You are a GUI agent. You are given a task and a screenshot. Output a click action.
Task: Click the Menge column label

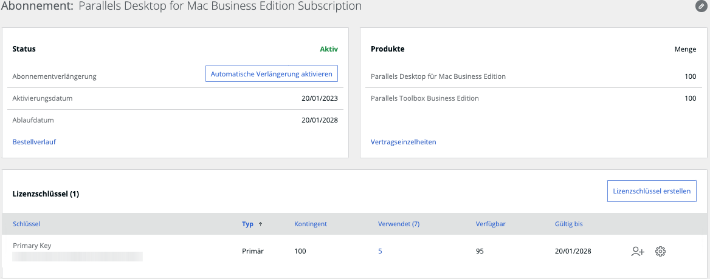tap(686, 49)
